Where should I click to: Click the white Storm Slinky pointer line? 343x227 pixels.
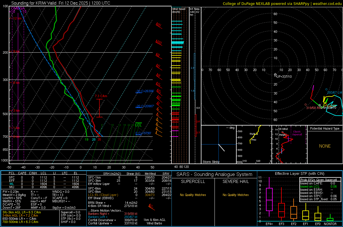pos(221,148)
